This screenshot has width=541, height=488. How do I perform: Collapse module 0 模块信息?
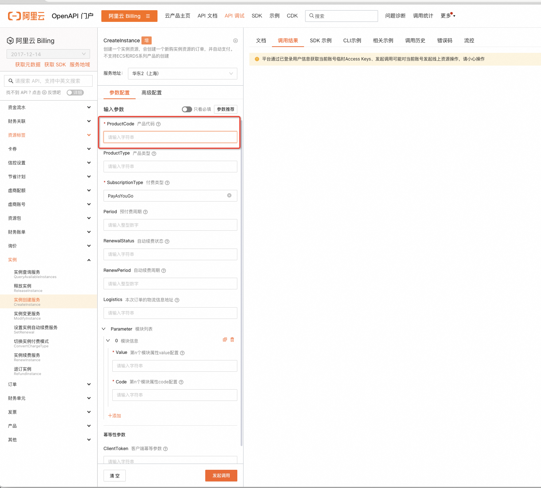[x=108, y=340]
